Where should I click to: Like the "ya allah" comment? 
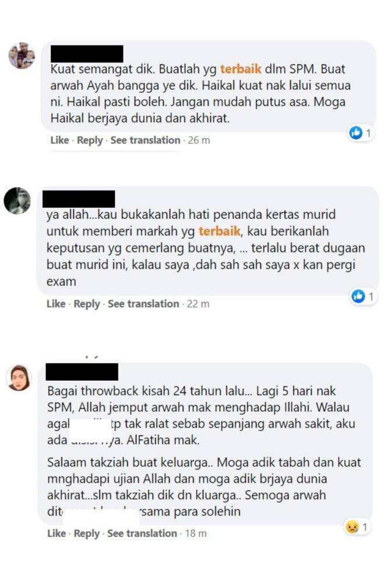[x=56, y=304]
